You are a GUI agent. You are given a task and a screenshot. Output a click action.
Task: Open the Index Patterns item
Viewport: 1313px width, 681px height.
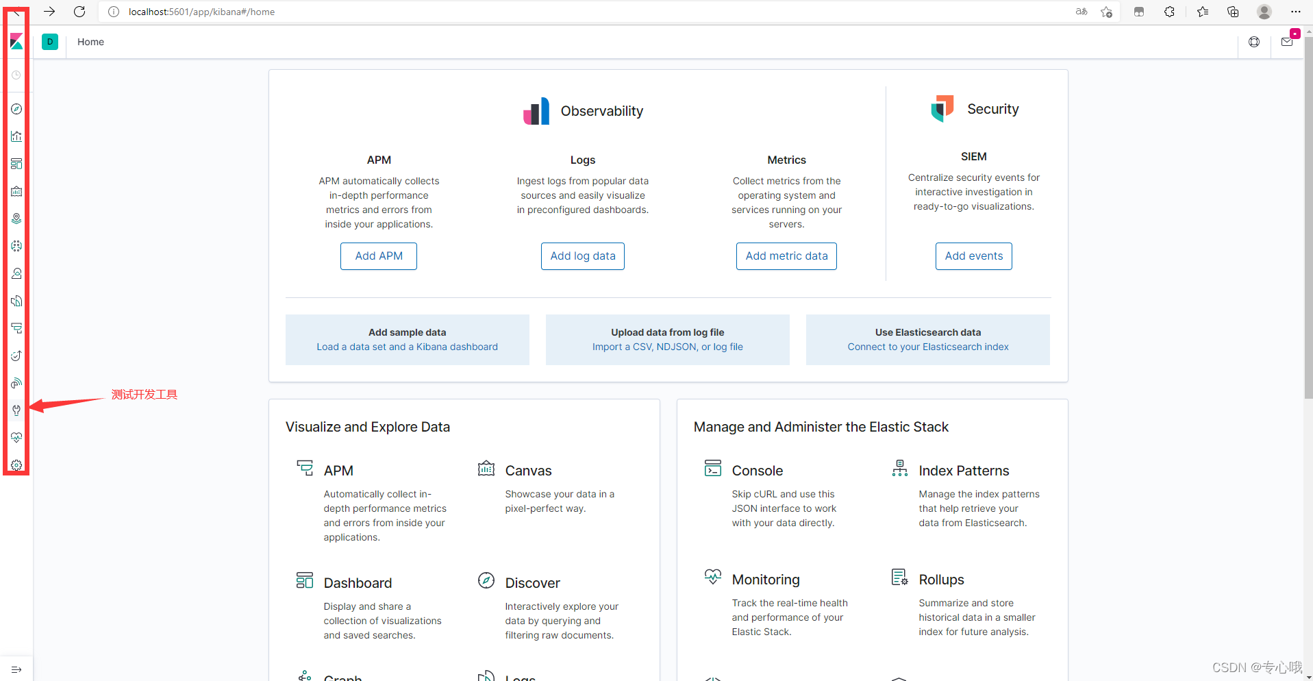click(964, 471)
